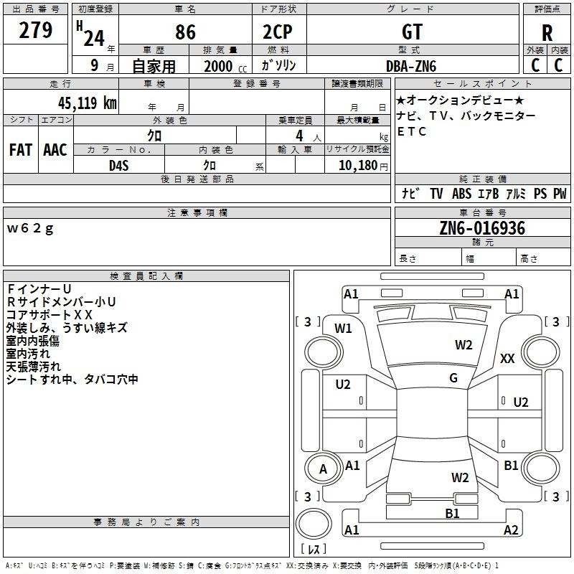This screenshot has width=574, height=574.
Task: Click the A2 mark on the diagram
Action: [511, 530]
